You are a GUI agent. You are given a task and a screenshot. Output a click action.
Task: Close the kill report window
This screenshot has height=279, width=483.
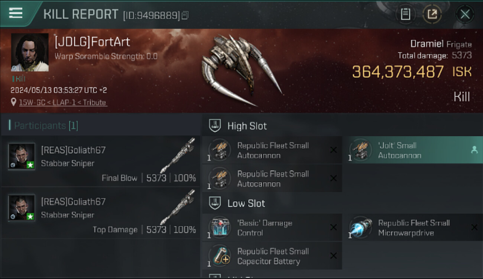(465, 15)
